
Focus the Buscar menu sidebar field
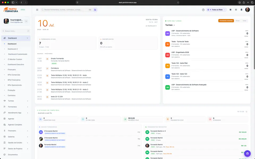16,31
